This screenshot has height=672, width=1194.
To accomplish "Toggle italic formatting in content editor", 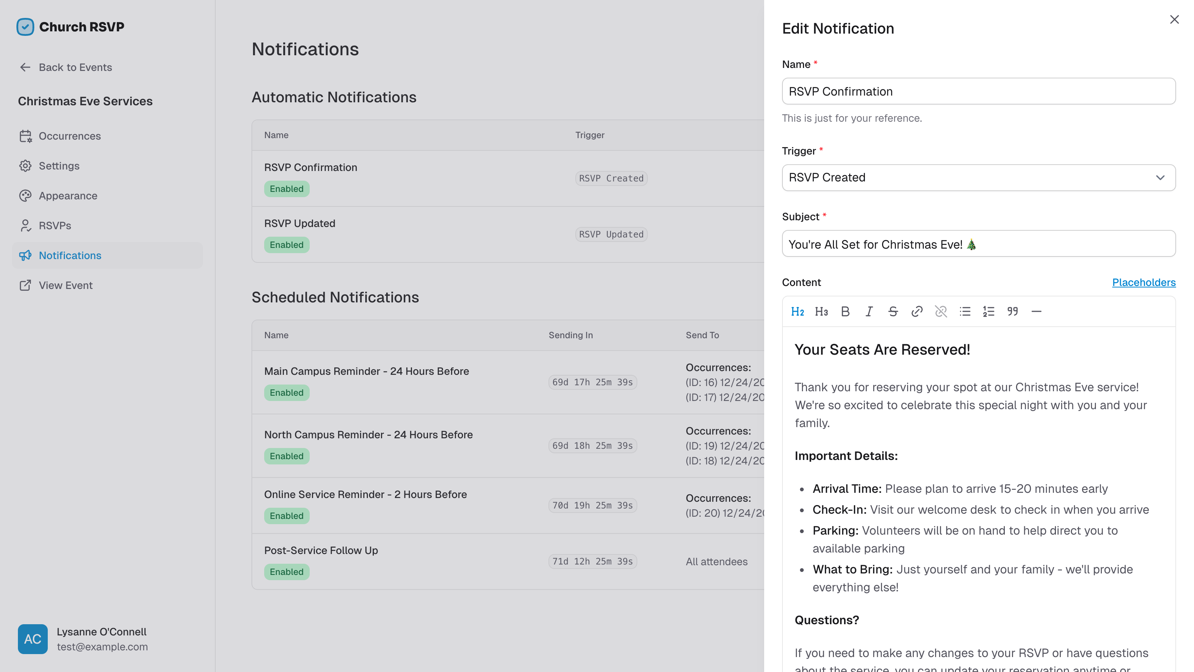I will pyautogui.click(x=869, y=312).
